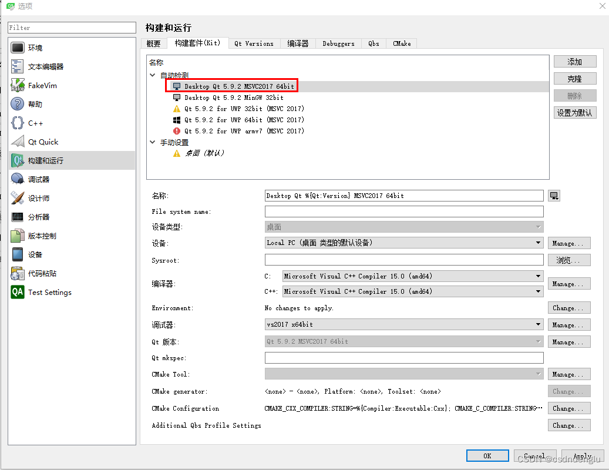Screen dimensions: 609x470
Task: Open the 设备 Local PC dropdown
Action: (x=404, y=243)
